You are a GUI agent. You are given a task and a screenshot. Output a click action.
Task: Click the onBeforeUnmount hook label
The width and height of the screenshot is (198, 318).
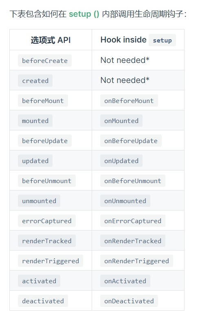(x=133, y=181)
